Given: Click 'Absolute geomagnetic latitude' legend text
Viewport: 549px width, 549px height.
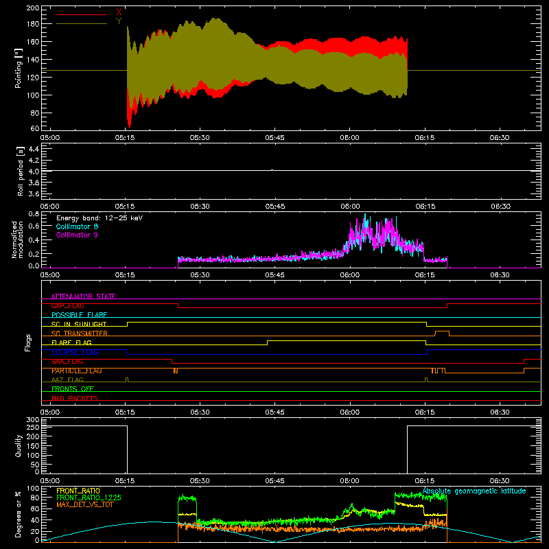Looking at the screenshot, I should coord(474,491).
